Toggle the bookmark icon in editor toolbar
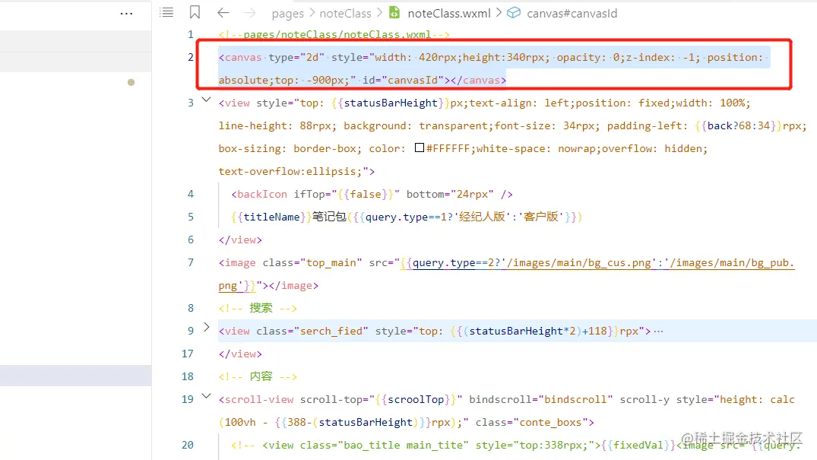 click(195, 12)
